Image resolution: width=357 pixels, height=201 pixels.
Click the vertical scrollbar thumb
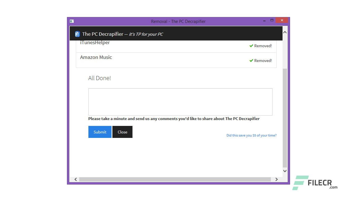285,118
